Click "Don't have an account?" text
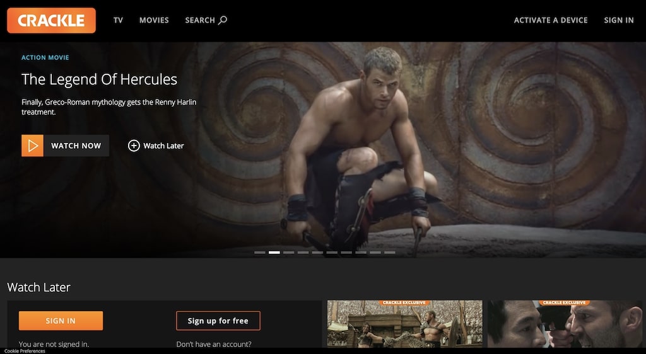This screenshot has width=646, height=354. (214, 344)
